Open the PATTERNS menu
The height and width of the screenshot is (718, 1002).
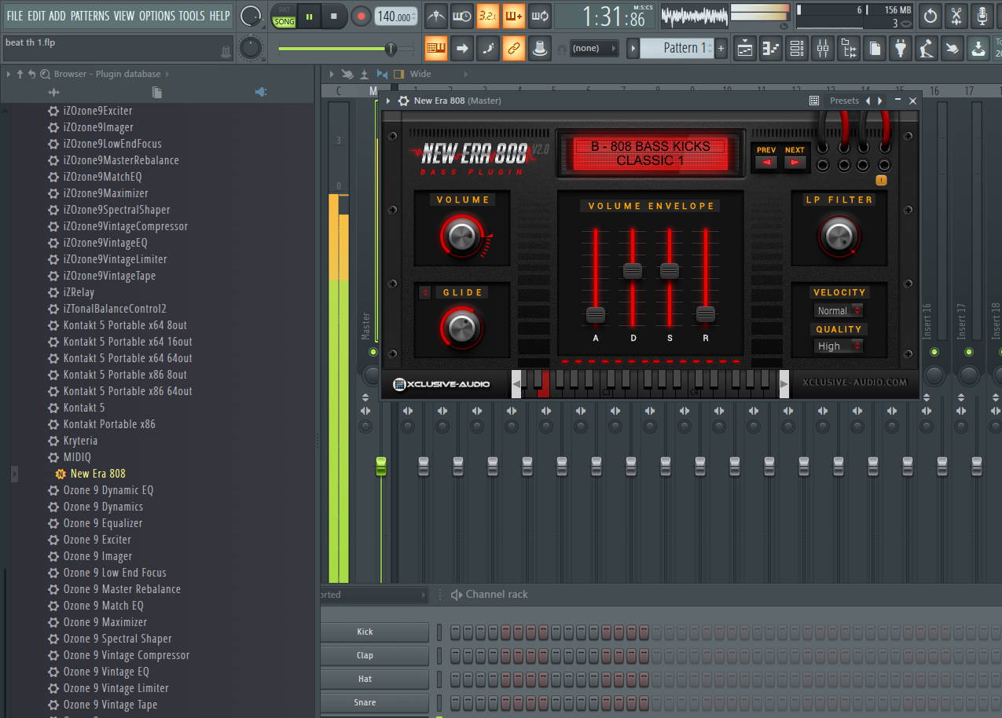coord(90,16)
